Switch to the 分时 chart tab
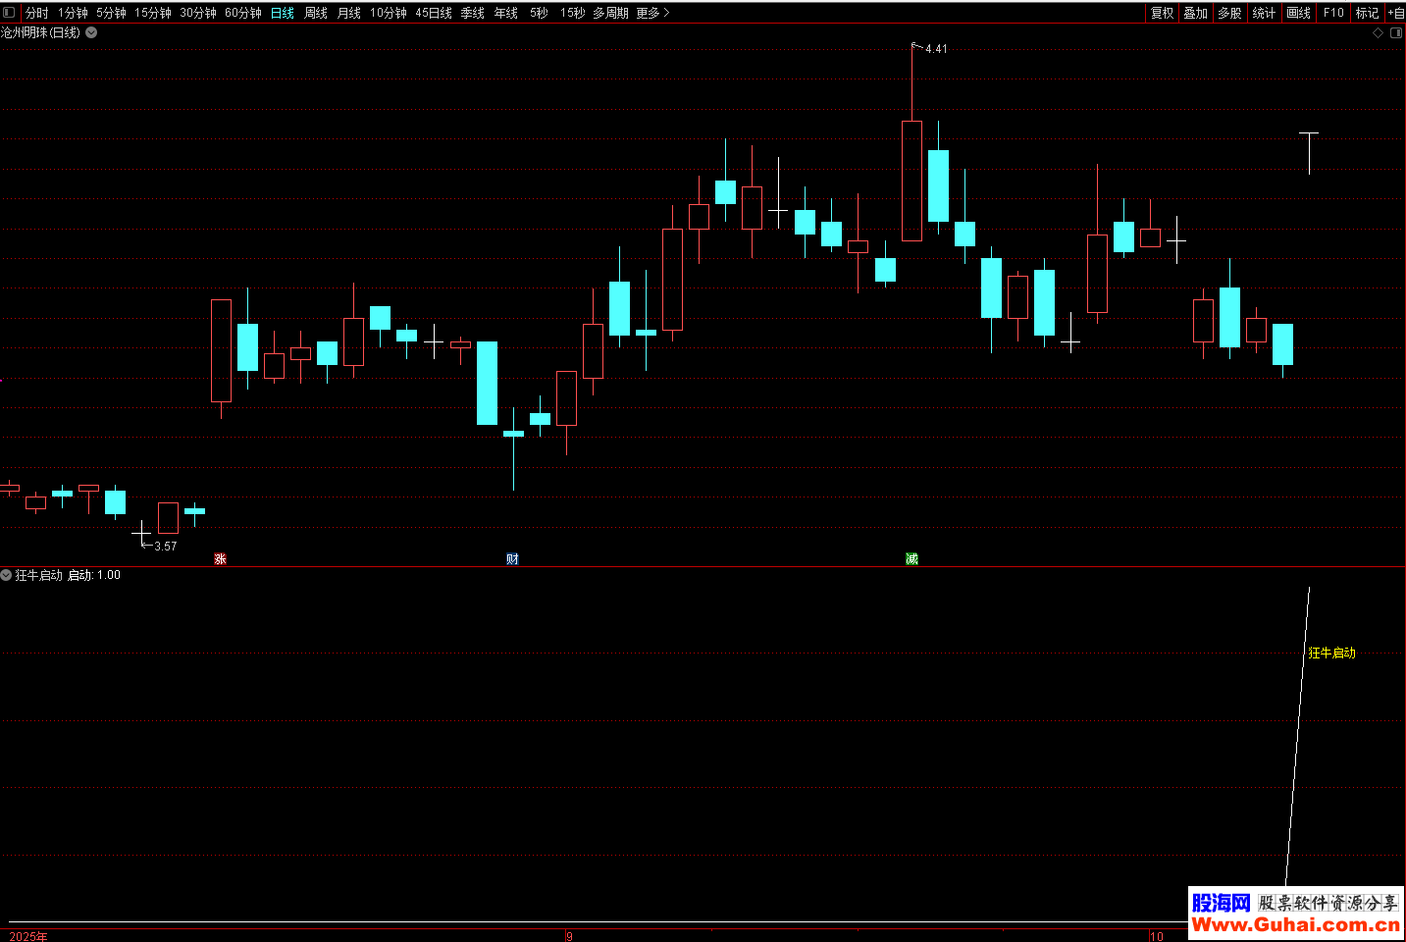The image size is (1406, 942). [x=36, y=13]
